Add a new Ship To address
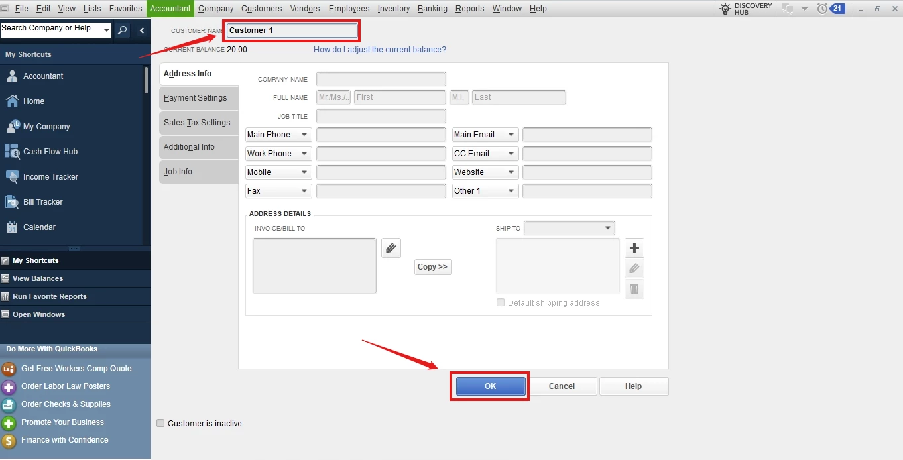 pos(634,248)
